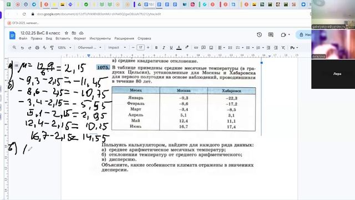This screenshot has height=200, width=355.
Task: Open the text alignment dropdown
Action: click(221, 48)
